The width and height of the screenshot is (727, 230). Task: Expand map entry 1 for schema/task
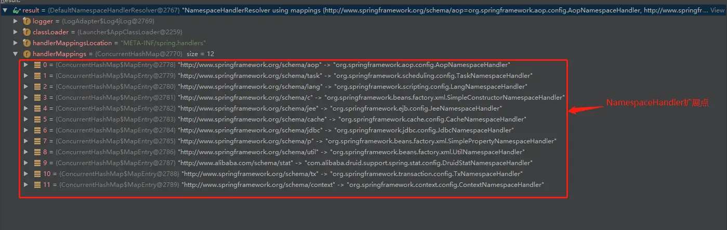pos(26,76)
